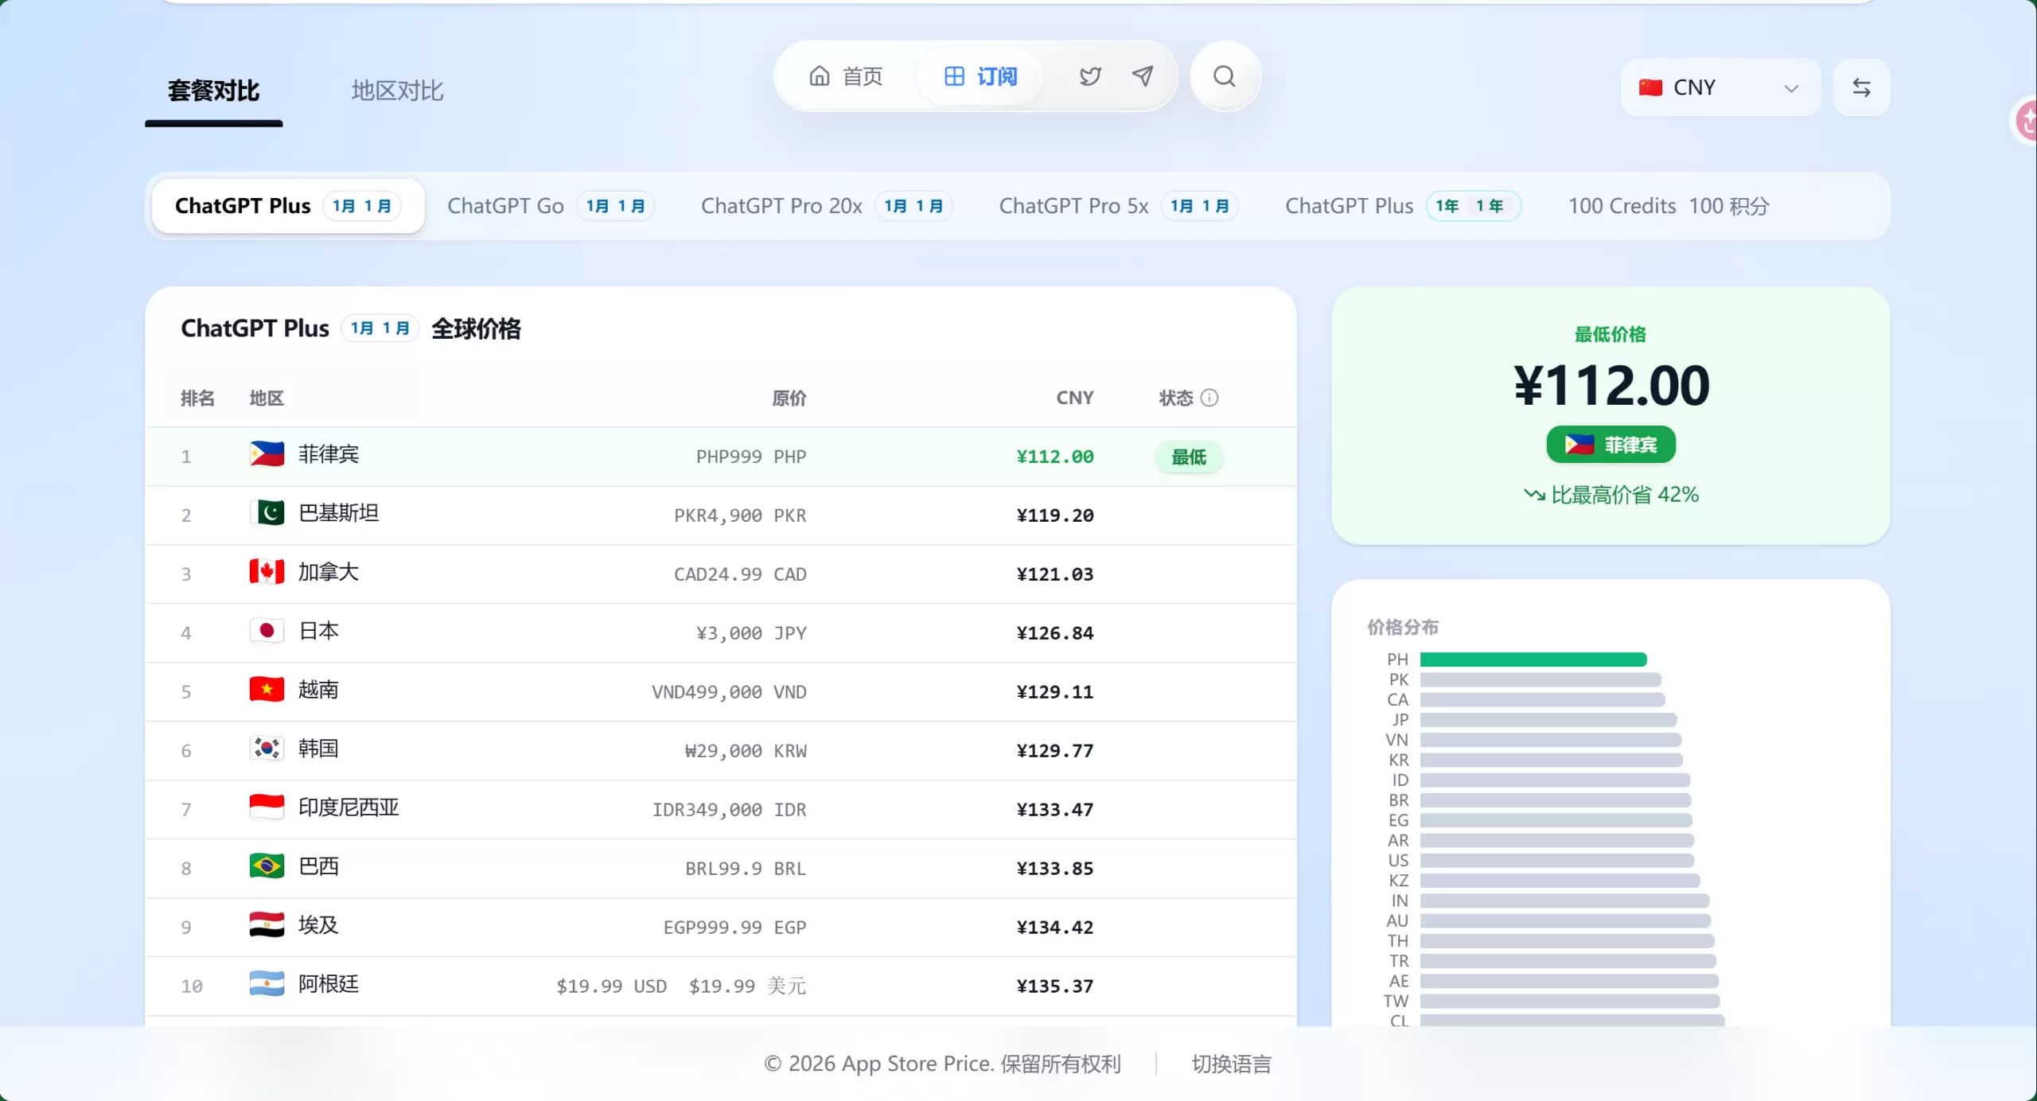The height and width of the screenshot is (1101, 2037).
Task: Click the CNY column header in the table
Action: (x=1075, y=398)
